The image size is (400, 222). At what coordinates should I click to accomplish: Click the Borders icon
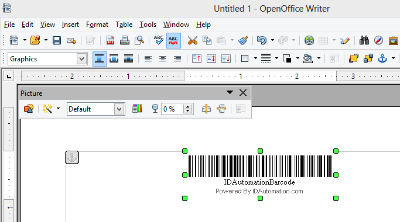click(245, 59)
